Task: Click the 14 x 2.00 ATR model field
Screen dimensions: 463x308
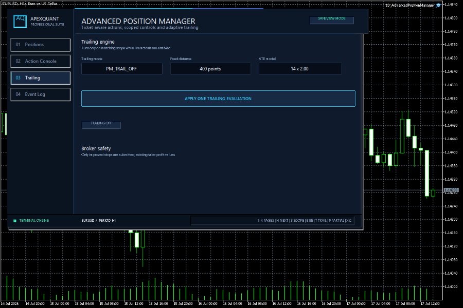Action: click(300, 69)
